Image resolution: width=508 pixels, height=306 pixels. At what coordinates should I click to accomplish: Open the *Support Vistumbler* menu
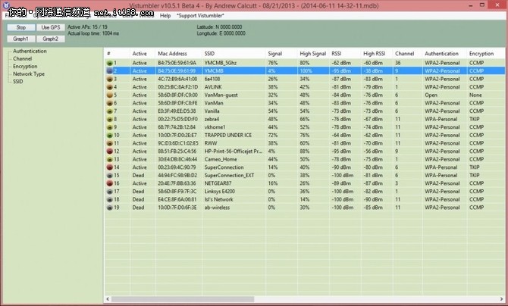200,16
